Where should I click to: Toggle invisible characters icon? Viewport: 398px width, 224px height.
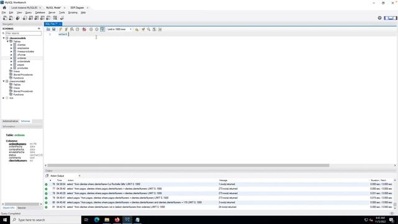[x=154, y=29]
